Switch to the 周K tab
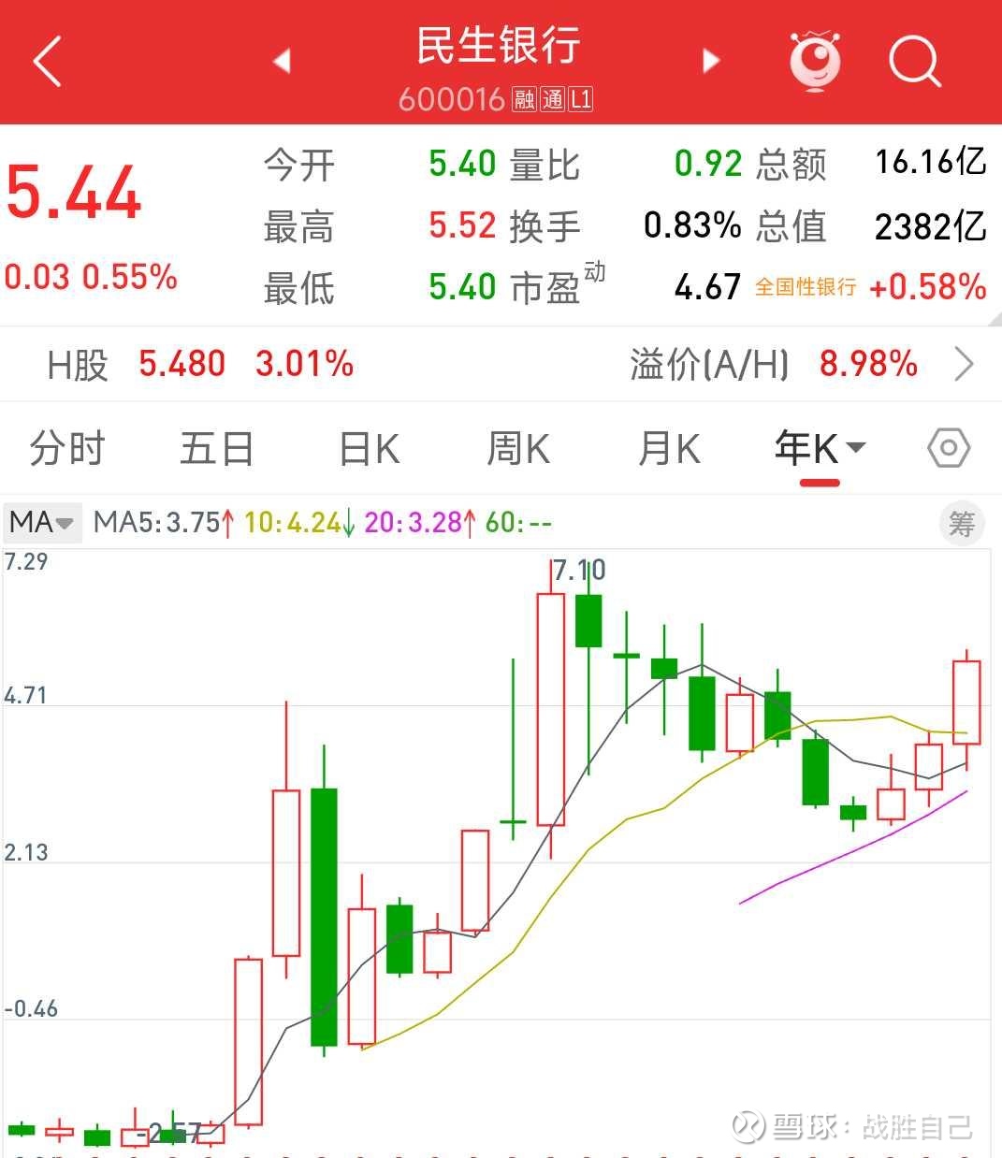The height and width of the screenshot is (1158, 1002). tap(518, 449)
